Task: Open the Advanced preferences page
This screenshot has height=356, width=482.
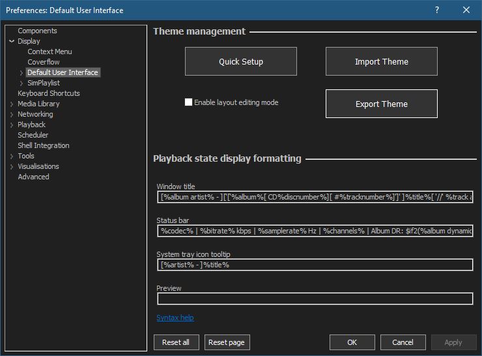Action: click(33, 177)
